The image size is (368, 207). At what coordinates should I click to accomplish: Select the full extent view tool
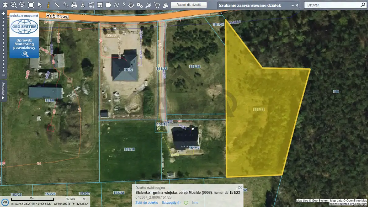tap(31, 5)
